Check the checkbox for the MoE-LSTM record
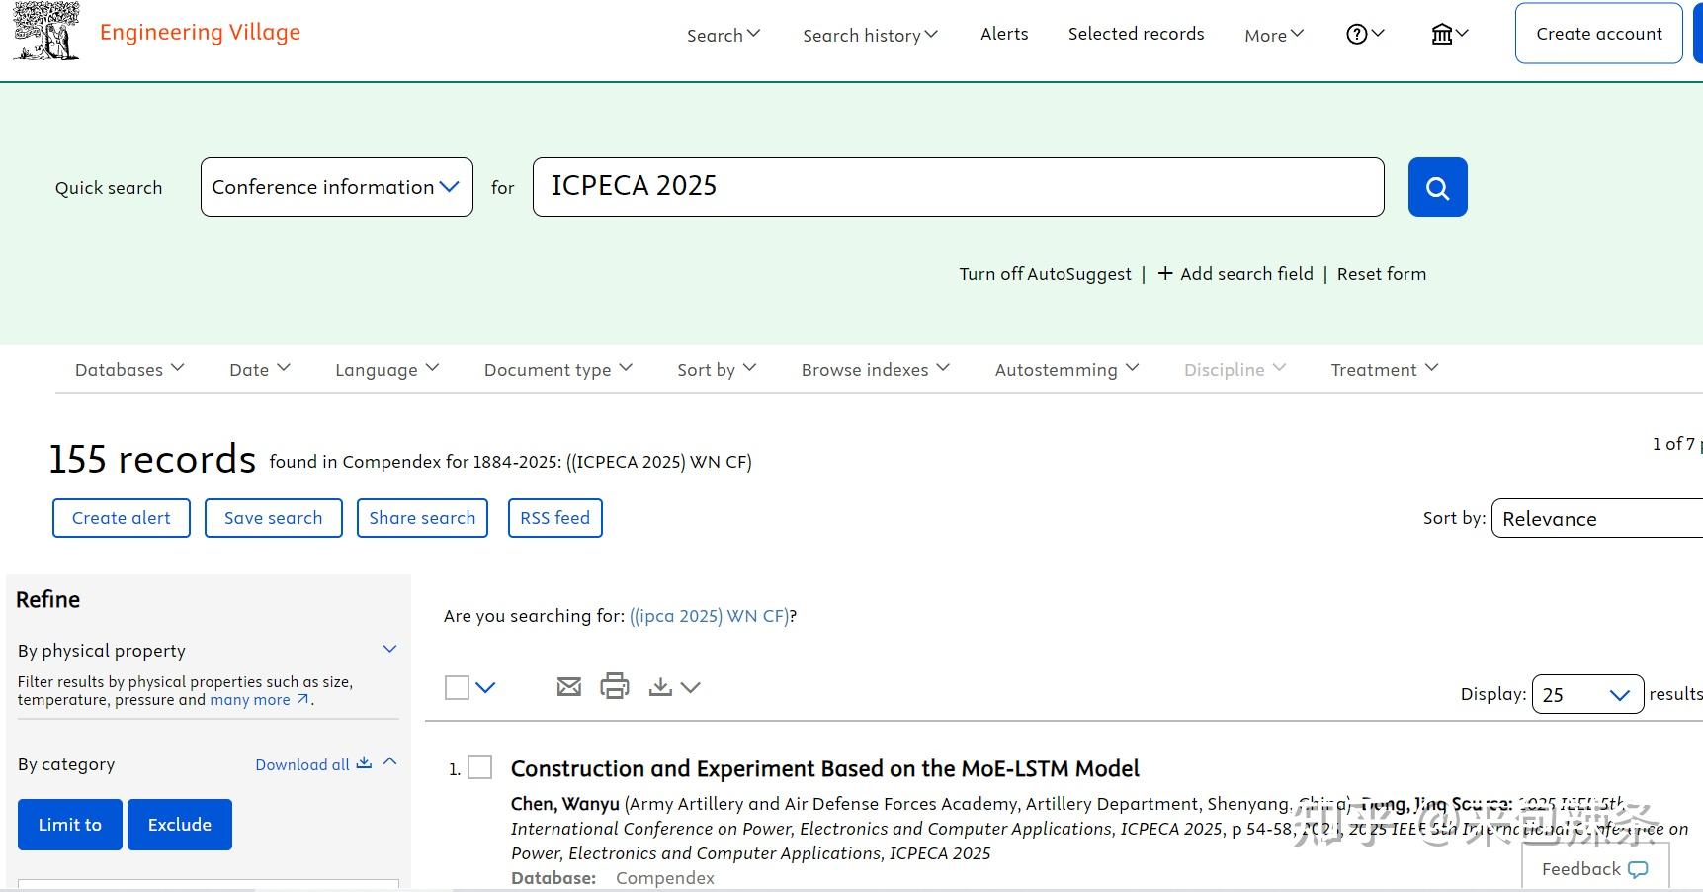The height and width of the screenshot is (892, 1703). tap(480, 767)
